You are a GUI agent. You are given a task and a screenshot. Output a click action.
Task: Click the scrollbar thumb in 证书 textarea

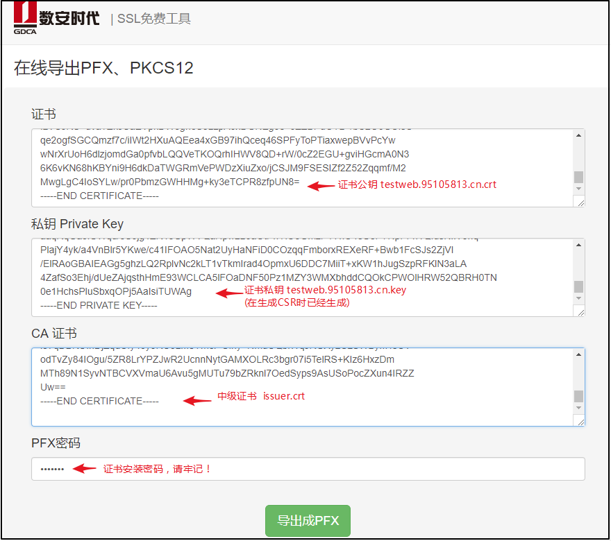pos(578,177)
